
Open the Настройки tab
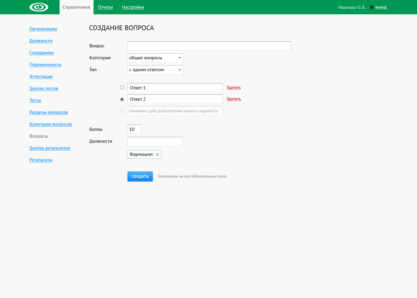tap(133, 7)
